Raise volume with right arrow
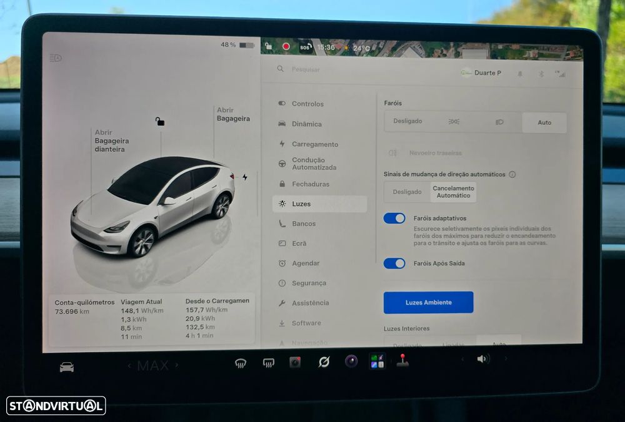Screen dimensions: 625x422 tap(506, 359)
